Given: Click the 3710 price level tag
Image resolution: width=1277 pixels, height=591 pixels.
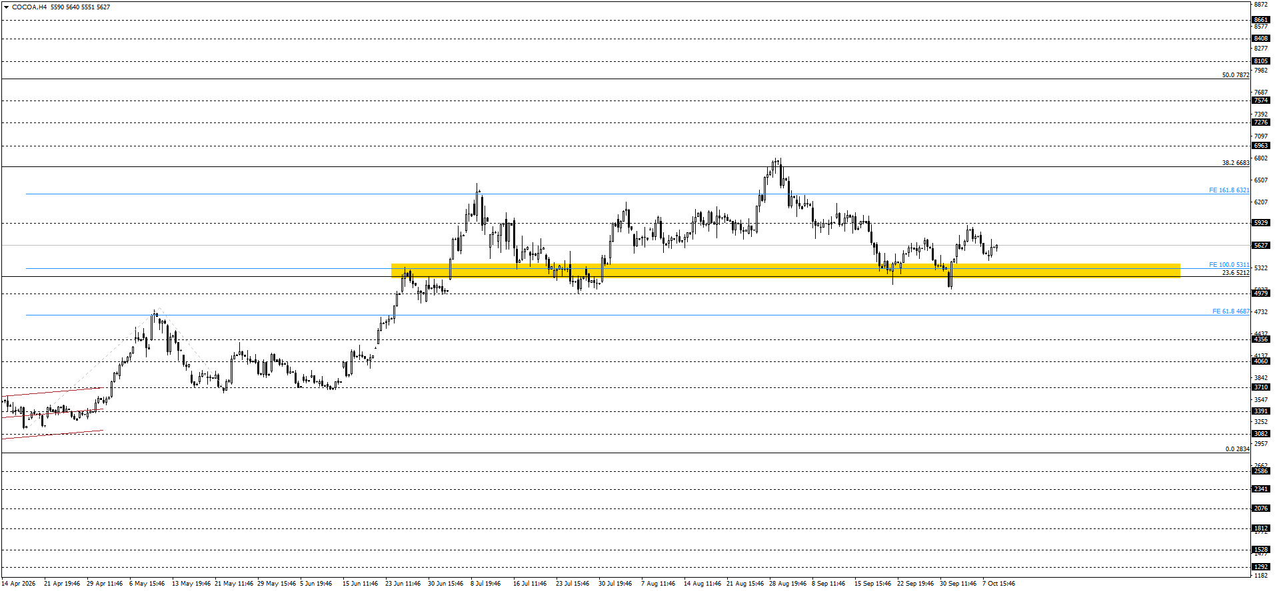Looking at the screenshot, I should (x=1260, y=387).
